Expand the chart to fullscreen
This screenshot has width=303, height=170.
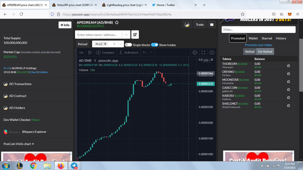[x=204, y=52]
